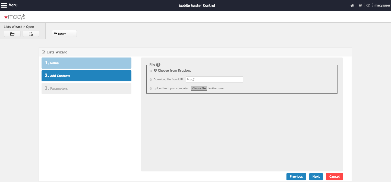Click the blue Next button

316,177
